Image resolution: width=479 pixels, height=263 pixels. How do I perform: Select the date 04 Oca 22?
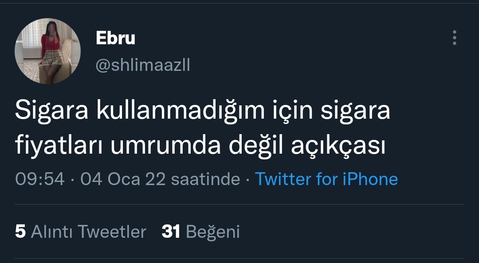pos(123,179)
